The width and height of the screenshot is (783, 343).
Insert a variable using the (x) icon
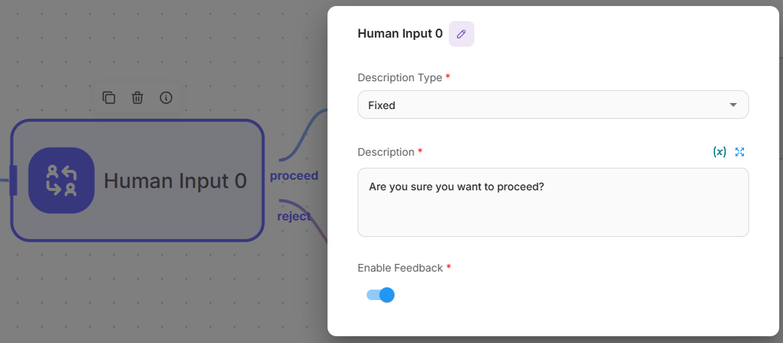tap(719, 152)
